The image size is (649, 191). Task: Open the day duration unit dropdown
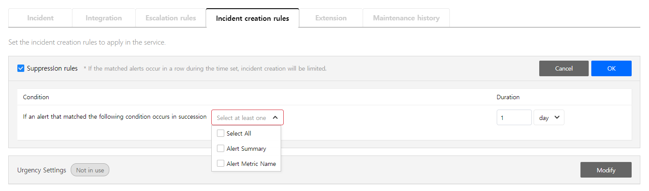pos(548,117)
